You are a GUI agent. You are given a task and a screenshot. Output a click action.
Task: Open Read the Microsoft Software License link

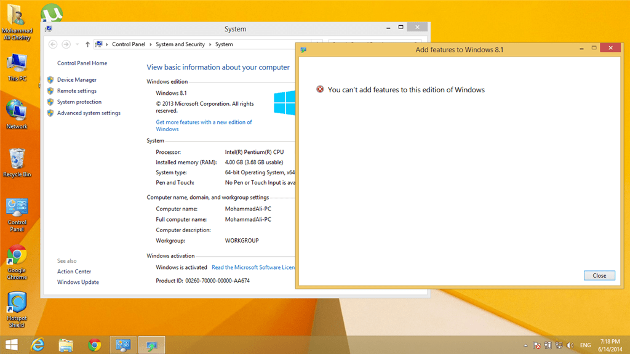pos(253,267)
